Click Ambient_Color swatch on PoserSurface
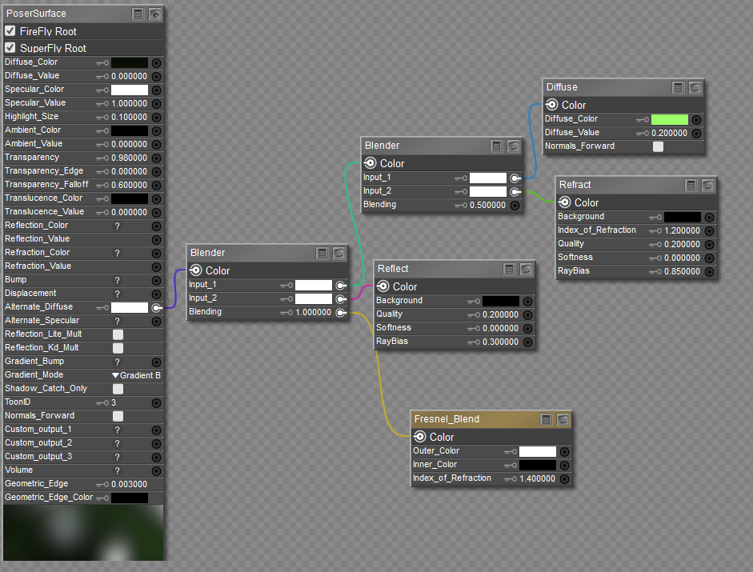The width and height of the screenshot is (753, 572). pos(130,130)
